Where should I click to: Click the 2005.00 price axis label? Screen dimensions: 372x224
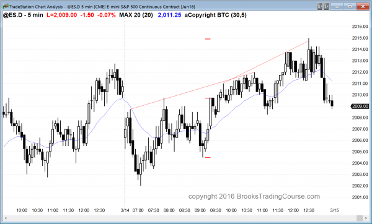[x=360, y=152]
